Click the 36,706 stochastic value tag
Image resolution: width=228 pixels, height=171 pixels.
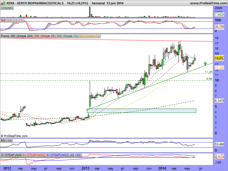click(219, 27)
